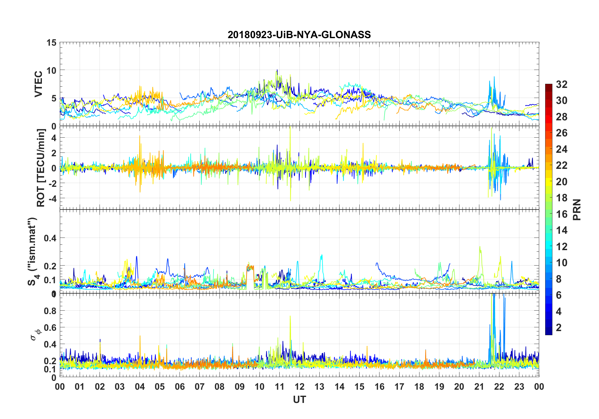
Task: Click the ROT [TECU/min] axis label
Action: point(41,168)
